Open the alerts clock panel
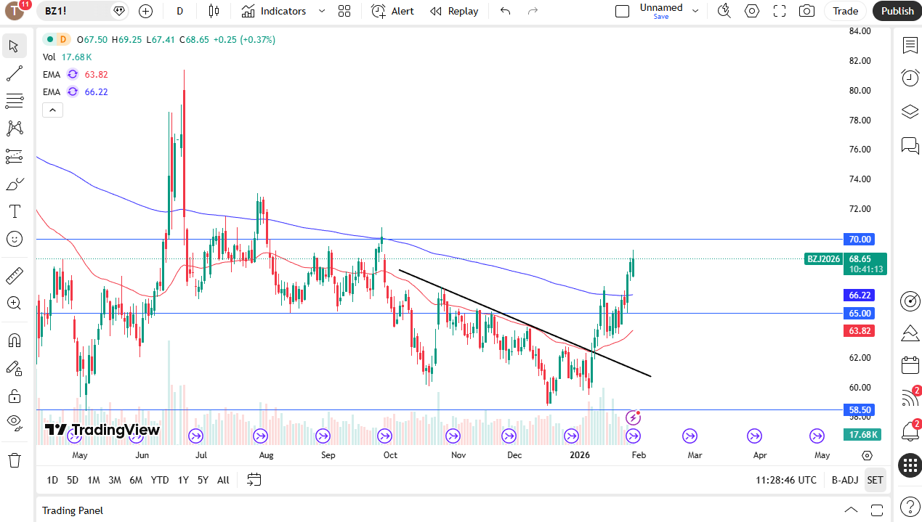Image resolution: width=922 pixels, height=522 pixels. click(x=910, y=78)
